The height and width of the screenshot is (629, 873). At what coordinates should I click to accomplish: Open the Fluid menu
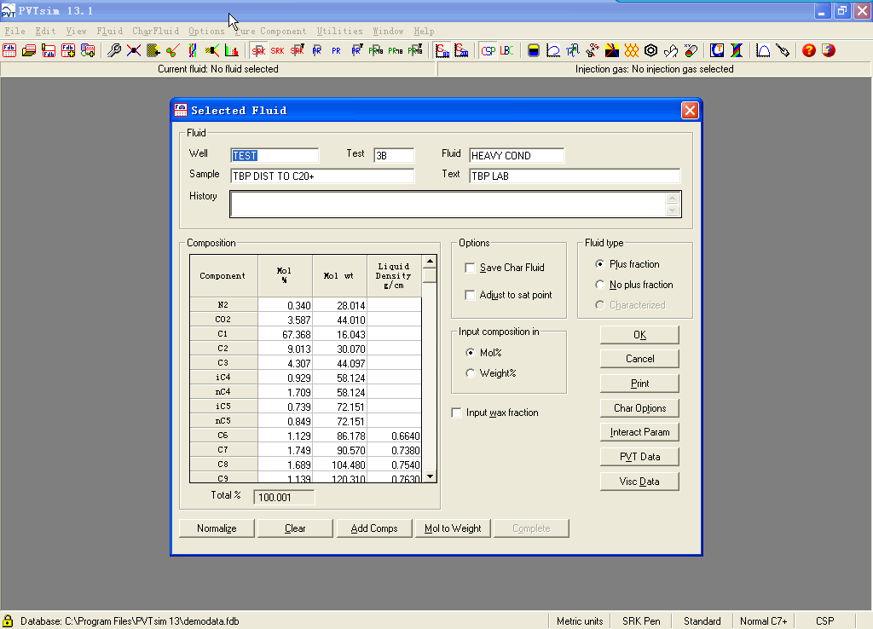pyautogui.click(x=110, y=32)
